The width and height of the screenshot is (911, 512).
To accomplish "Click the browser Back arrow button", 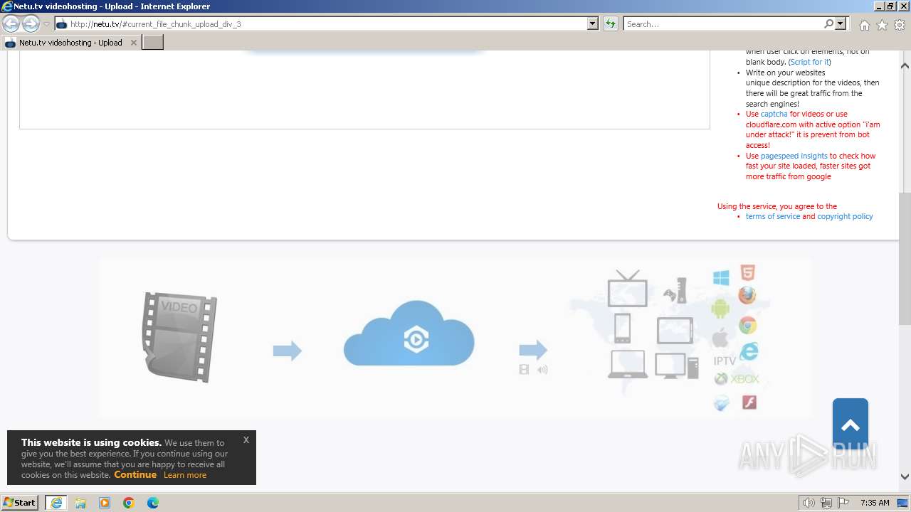I will tap(11, 24).
